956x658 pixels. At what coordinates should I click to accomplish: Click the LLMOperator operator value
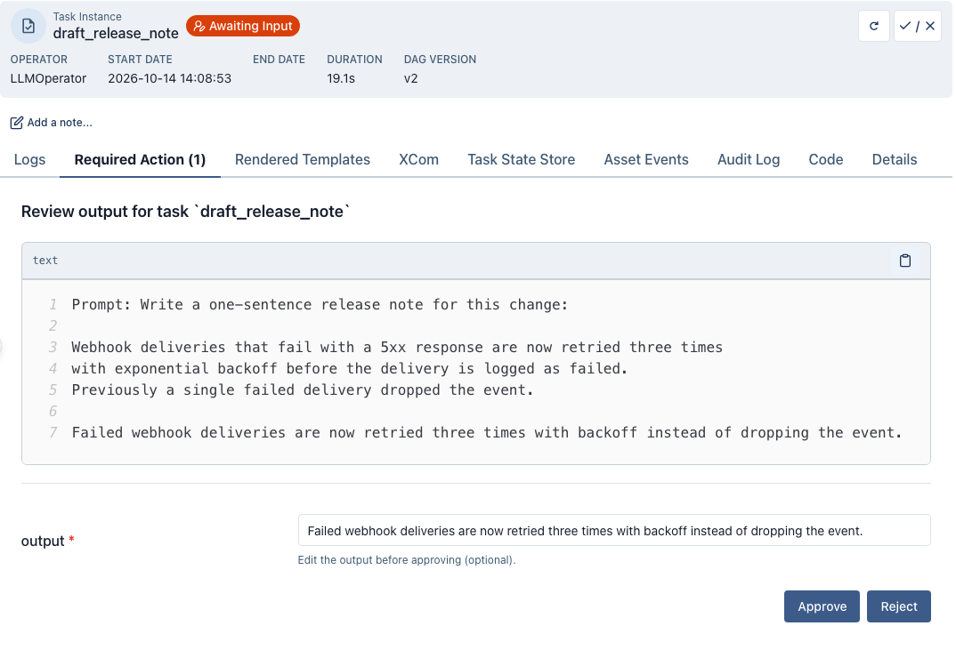pos(48,78)
